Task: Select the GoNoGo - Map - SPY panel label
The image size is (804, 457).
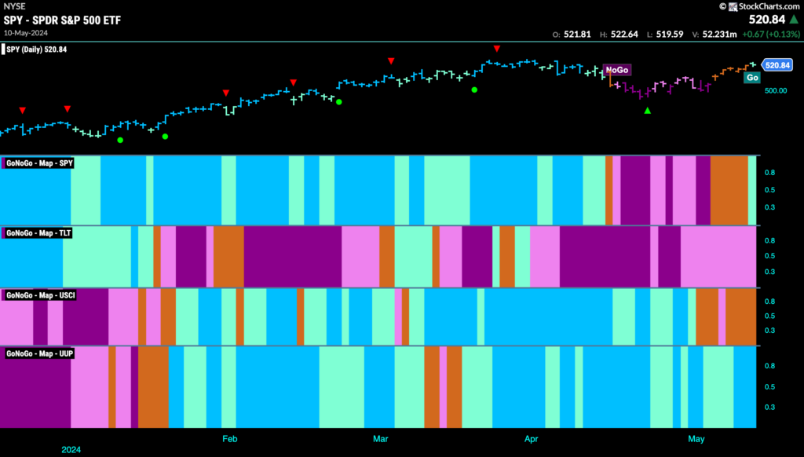Action: point(39,163)
